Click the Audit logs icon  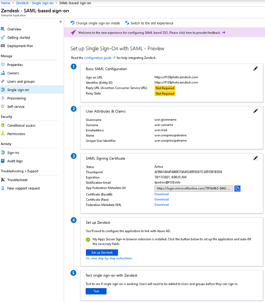[x=3, y=161]
